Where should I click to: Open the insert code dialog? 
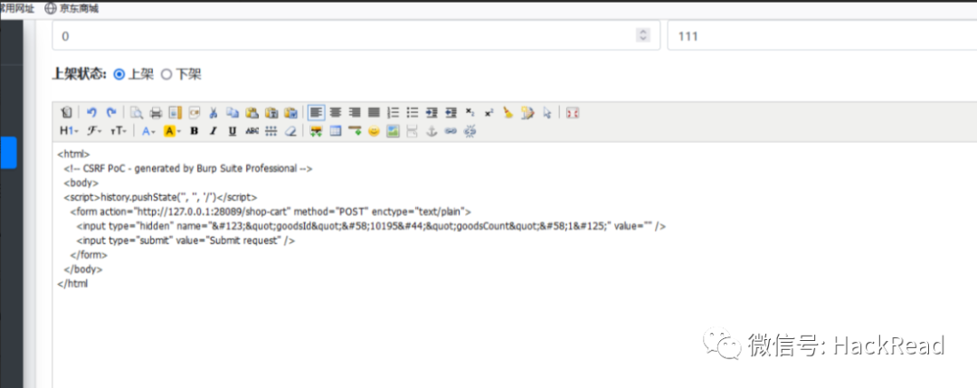pos(194,113)
